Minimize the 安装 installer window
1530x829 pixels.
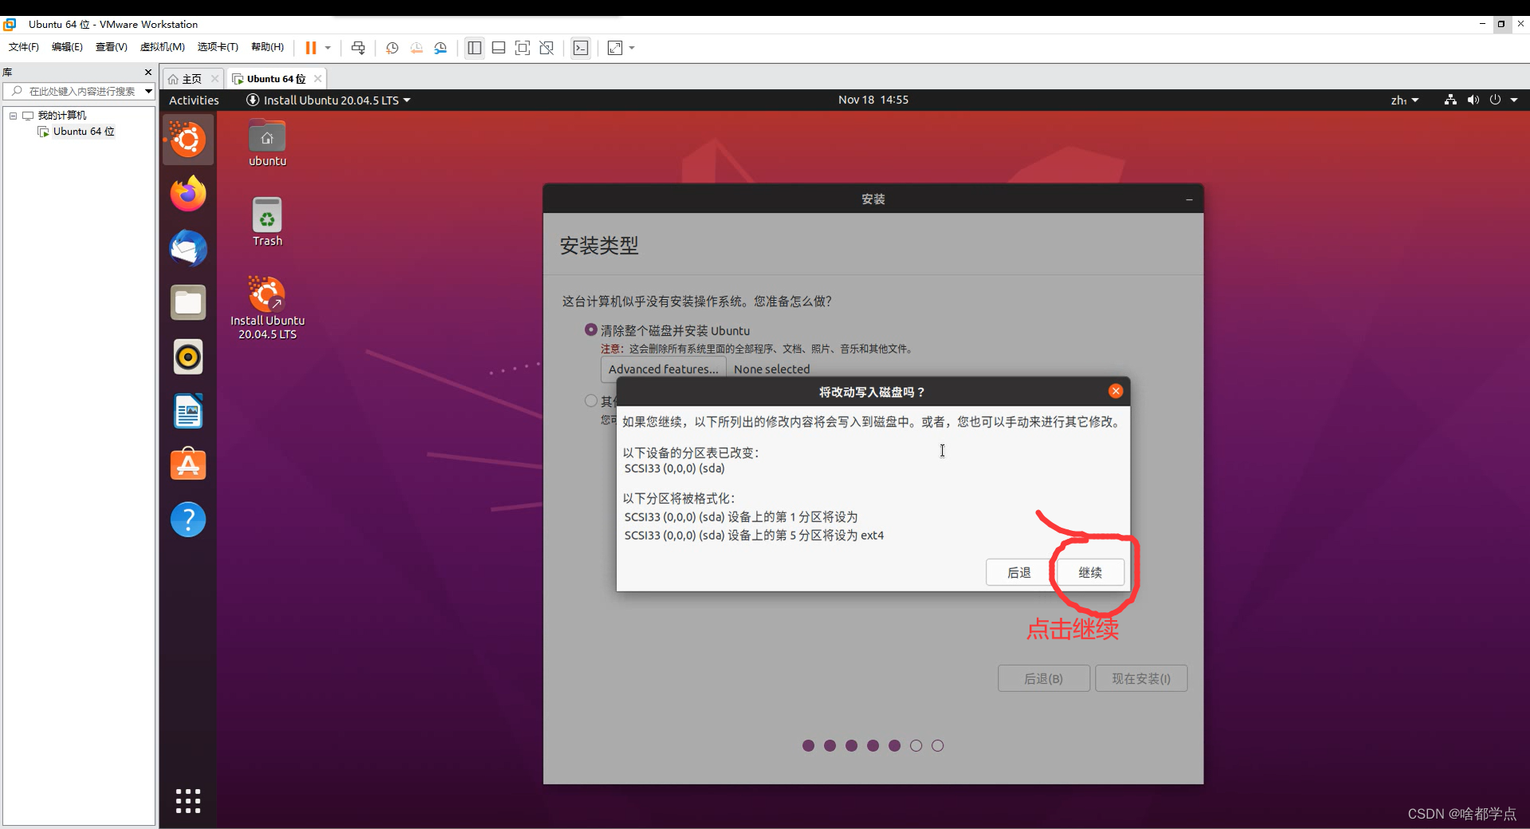tap(1189, 199)
